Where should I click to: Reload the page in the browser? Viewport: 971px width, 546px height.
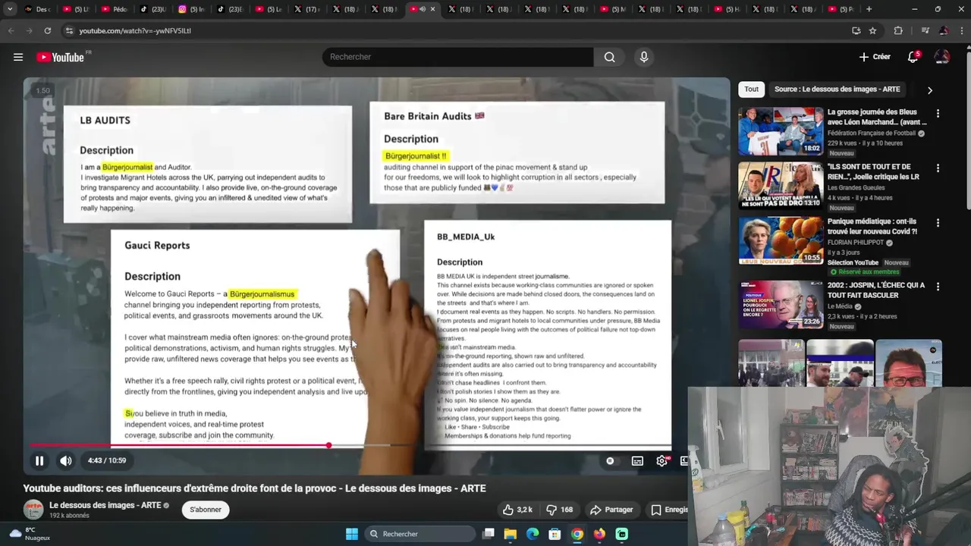tap(47, 30)
